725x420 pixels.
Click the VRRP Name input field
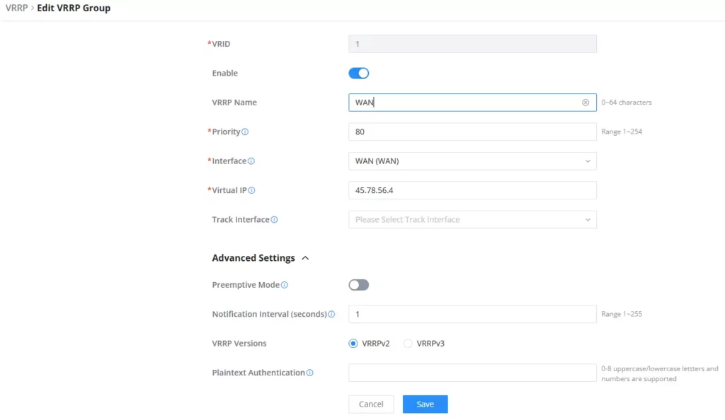point(472,103)
